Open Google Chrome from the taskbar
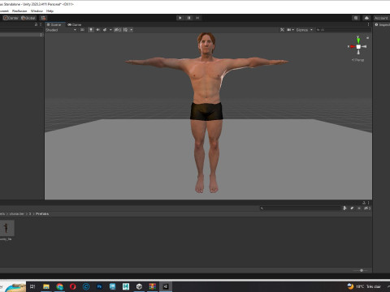Screen dimensions: 390x292 59,286
